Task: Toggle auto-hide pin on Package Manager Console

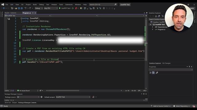Action: click(144, 94)
